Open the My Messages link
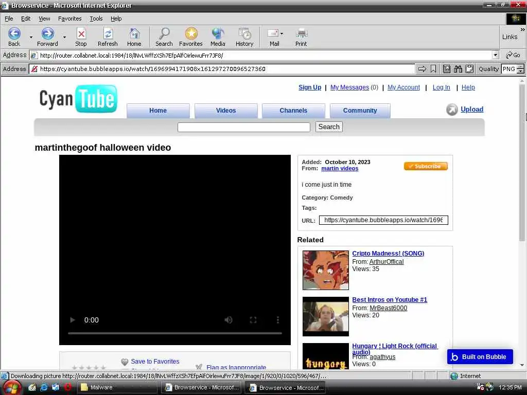 point(349,87)
